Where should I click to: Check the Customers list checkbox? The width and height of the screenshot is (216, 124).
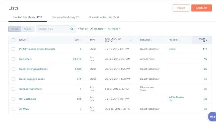coord(13,59)
